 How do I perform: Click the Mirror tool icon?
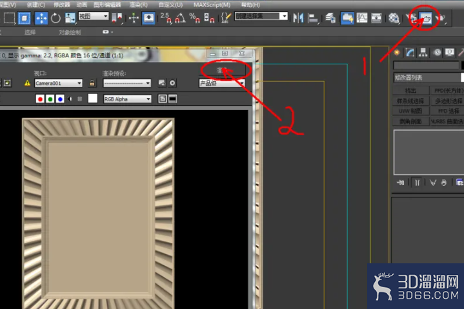(x=298, y=18)
